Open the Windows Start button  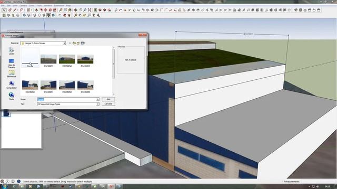point(4,186)
